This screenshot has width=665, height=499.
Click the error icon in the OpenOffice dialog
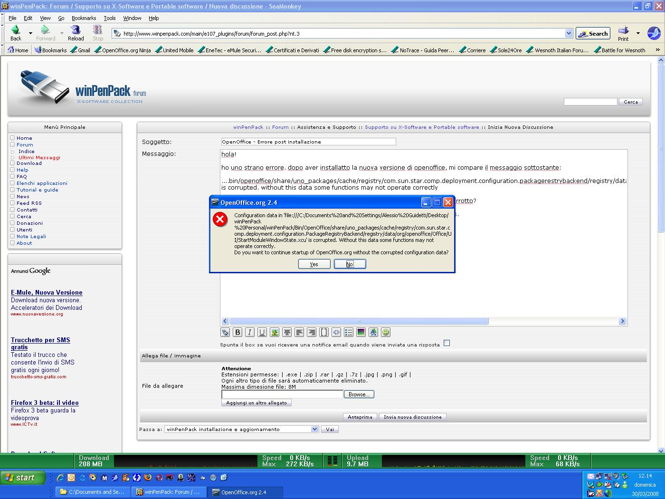tap(220, 220)
